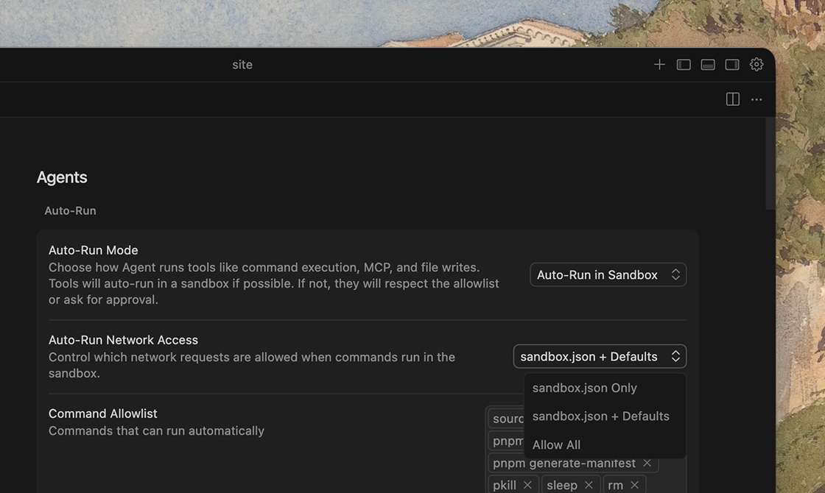
Task: Remove rm from the command allowlist
Action: point(634,485)
